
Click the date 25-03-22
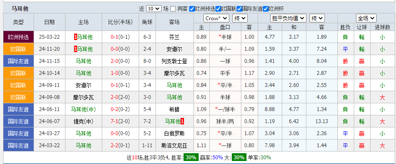point(50,37)
